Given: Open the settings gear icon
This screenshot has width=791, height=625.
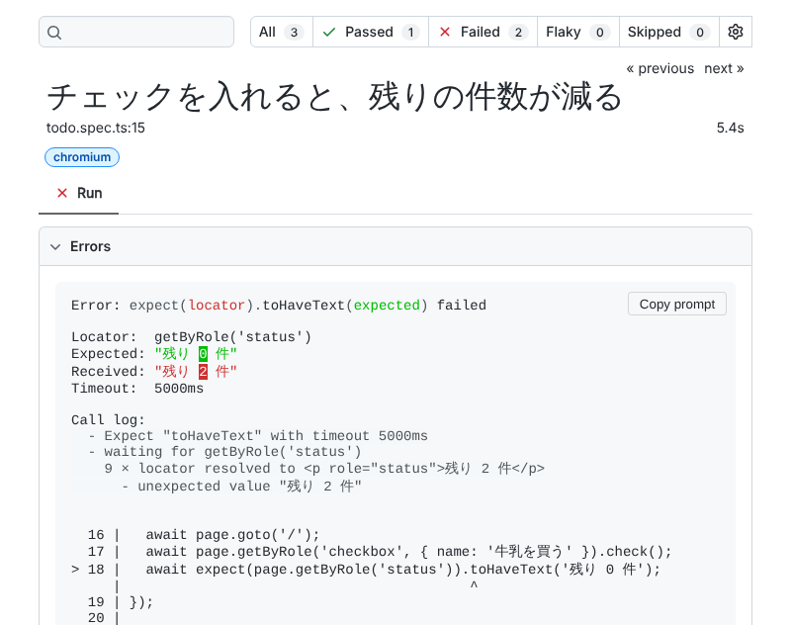Looking at the screenshot, I should pyautogui.click(x=736, y=32).
